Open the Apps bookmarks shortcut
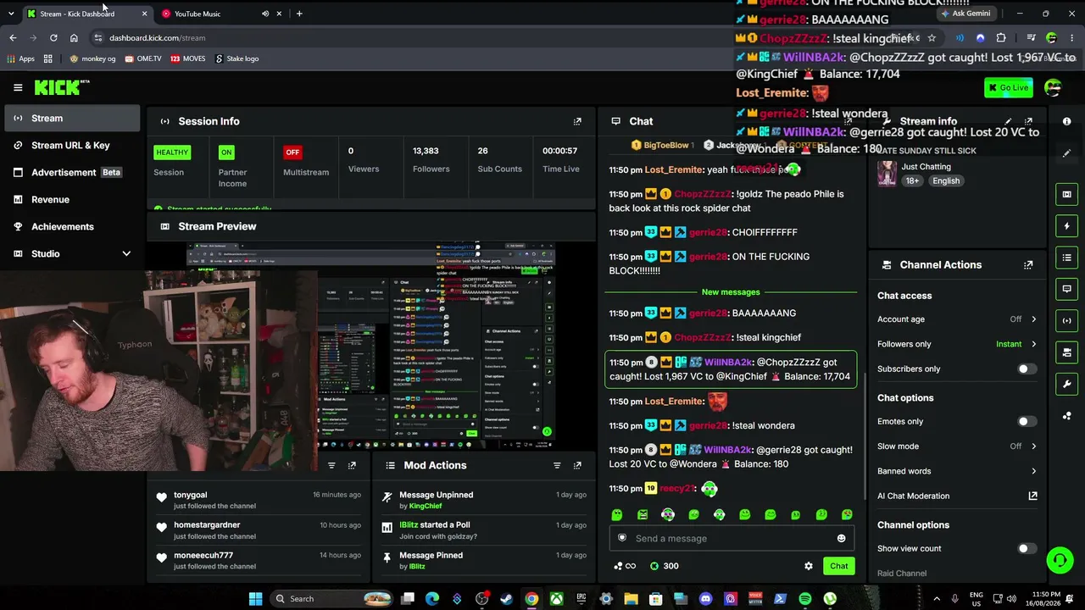The image size is (1085, 610). [20, 58]
